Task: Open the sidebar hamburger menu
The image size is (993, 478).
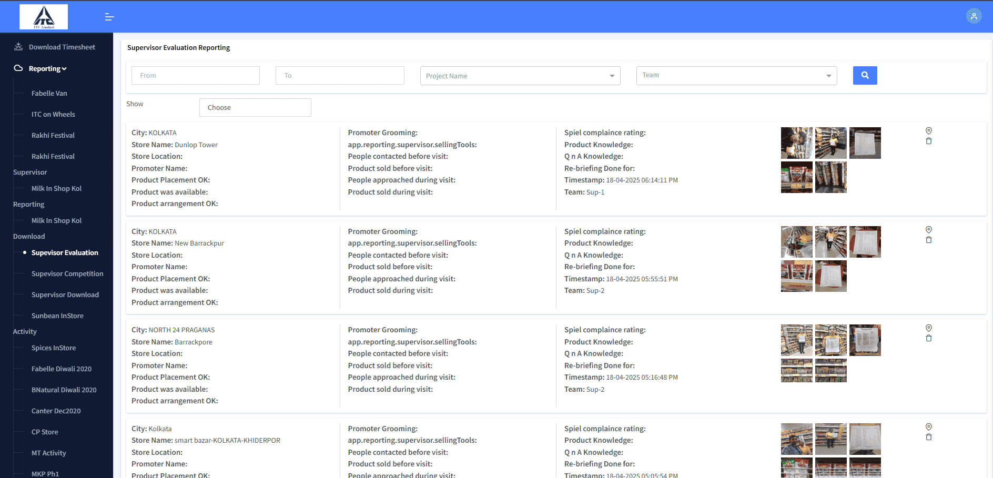Action: (109, 16)
